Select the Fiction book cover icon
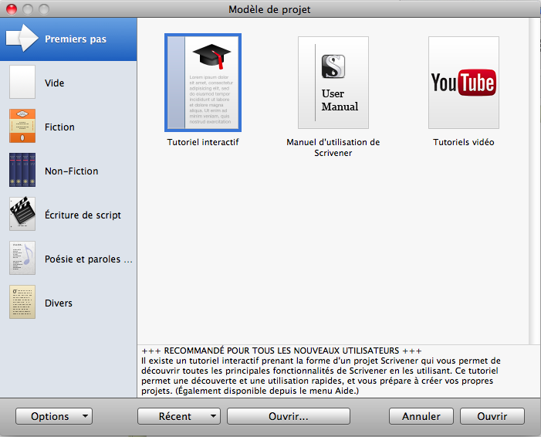The width and height of the screenshot is (541, 437). coord(22,127)
